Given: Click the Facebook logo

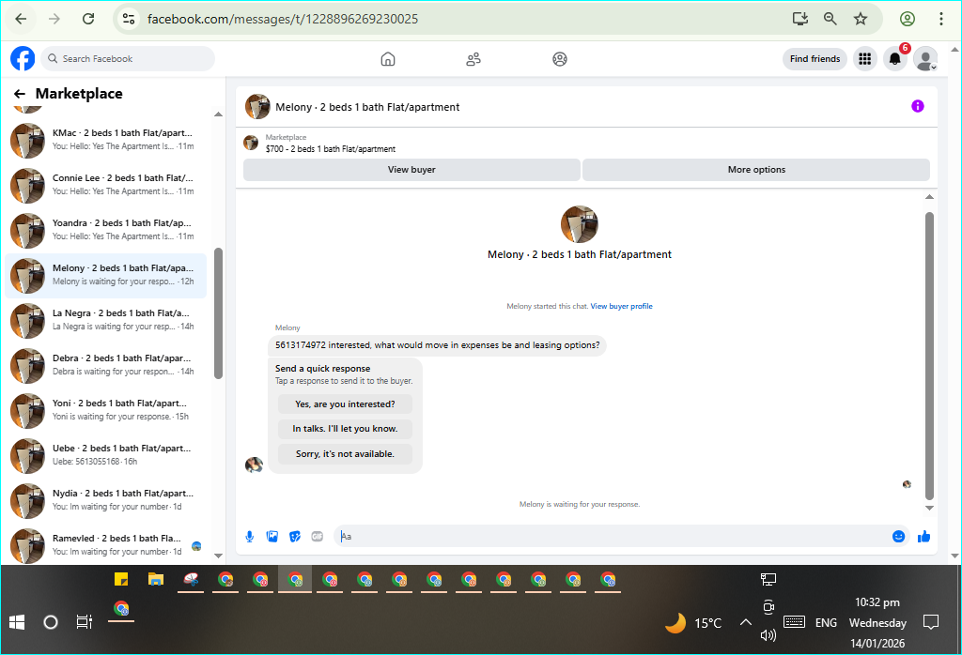Looking at the screenshot, I should [23, 59].
